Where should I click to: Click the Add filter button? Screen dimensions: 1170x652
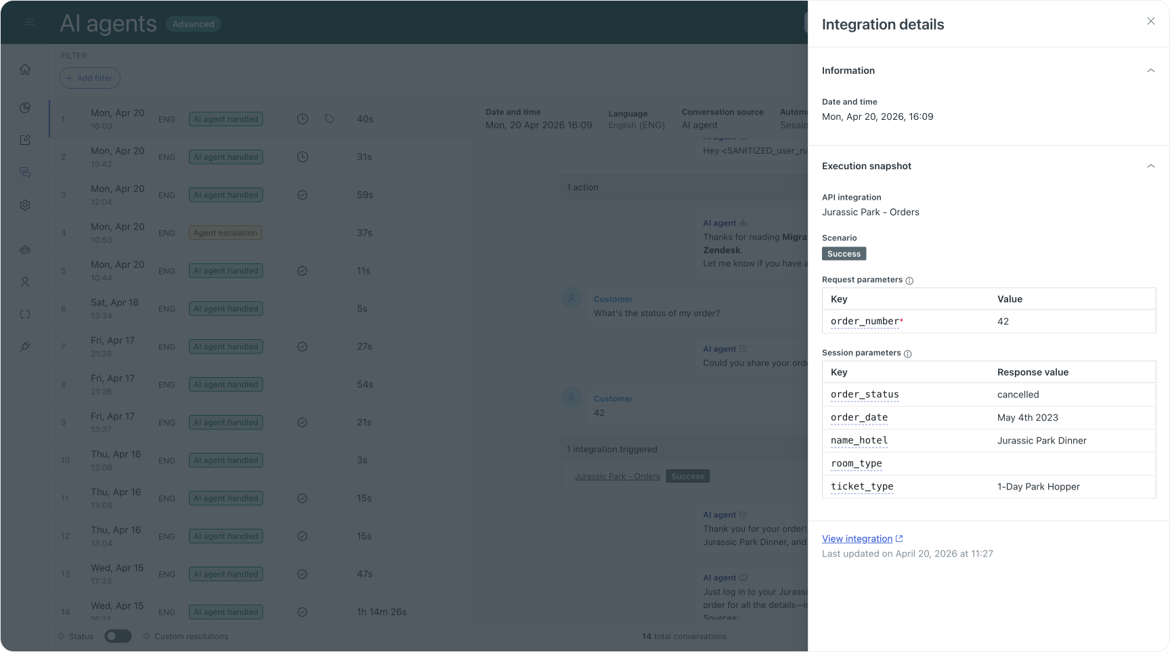pos(90,78)
